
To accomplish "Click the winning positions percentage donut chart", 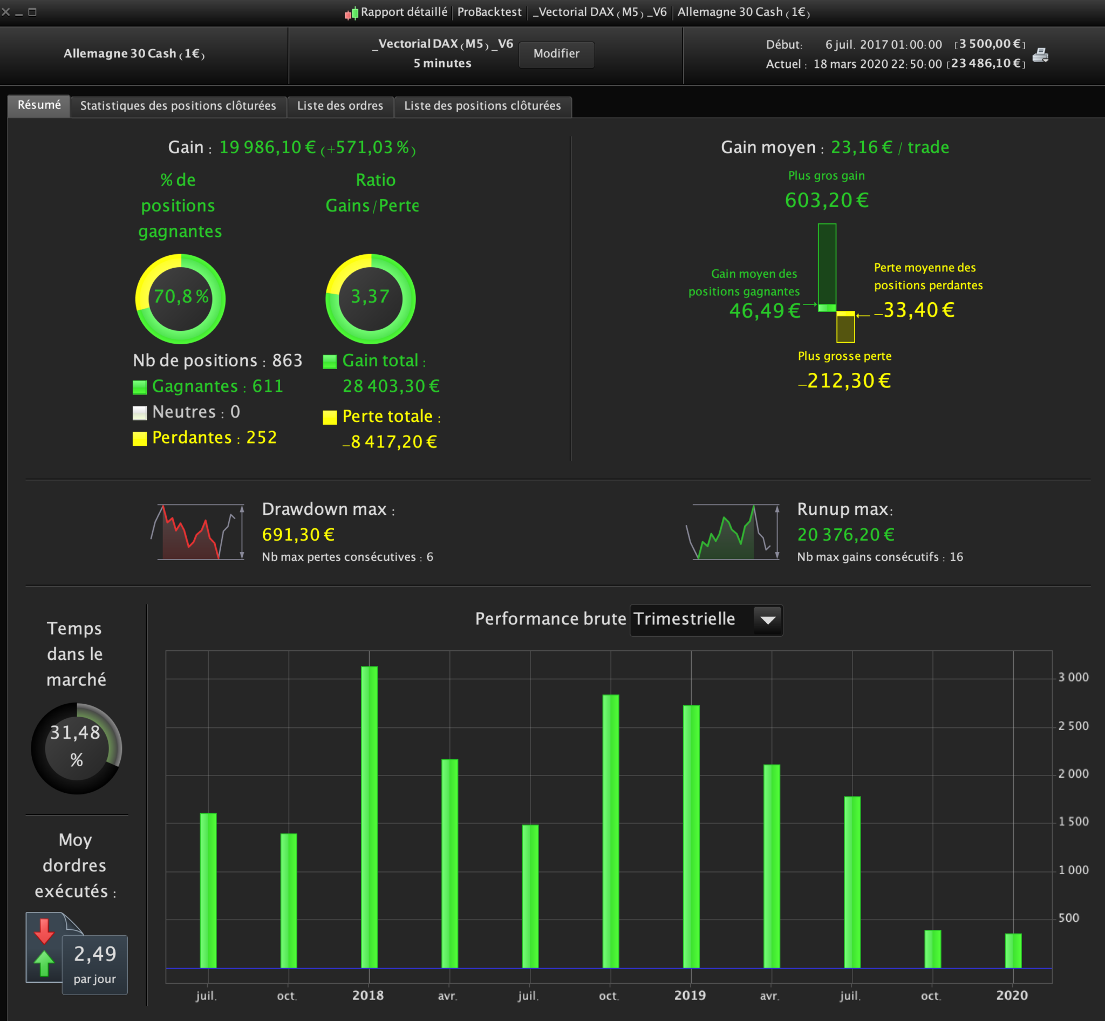I will 180,299.
